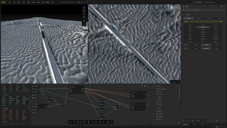Click the Send Feedback button
Image resolution: width=227 pixels, height=128 pixels.
(198, 2)
